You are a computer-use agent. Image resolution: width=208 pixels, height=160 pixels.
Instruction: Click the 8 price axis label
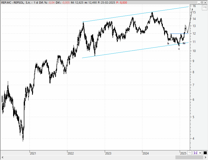(193, 72)
